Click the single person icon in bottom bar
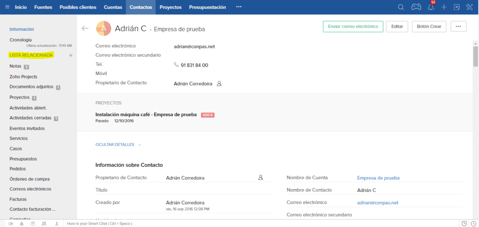The width and height of the screenshot is (479, 227). [x=57, y=223]
